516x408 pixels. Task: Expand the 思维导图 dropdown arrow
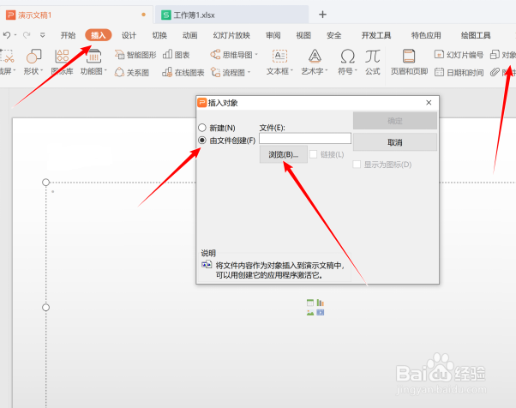tap(256, 55)
